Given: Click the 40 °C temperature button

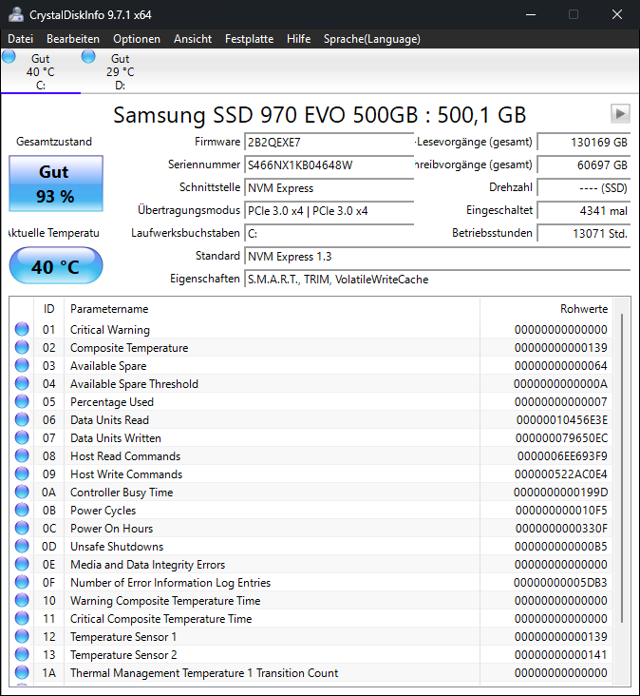Looking at the screenshot, I should tap(56, 266).
